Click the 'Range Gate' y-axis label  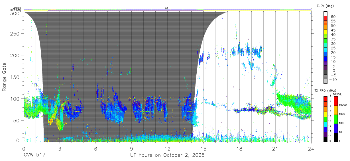click(4, 77)
